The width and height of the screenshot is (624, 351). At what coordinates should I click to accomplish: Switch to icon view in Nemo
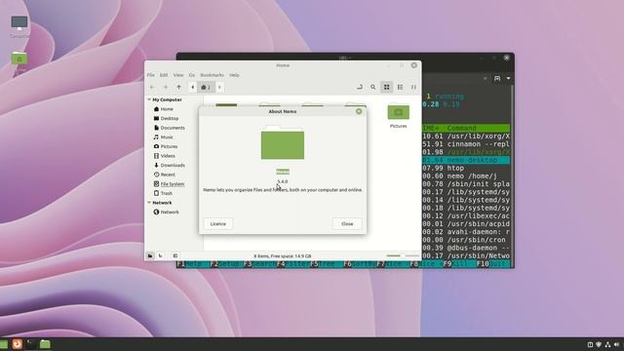[x=386, y=87]
